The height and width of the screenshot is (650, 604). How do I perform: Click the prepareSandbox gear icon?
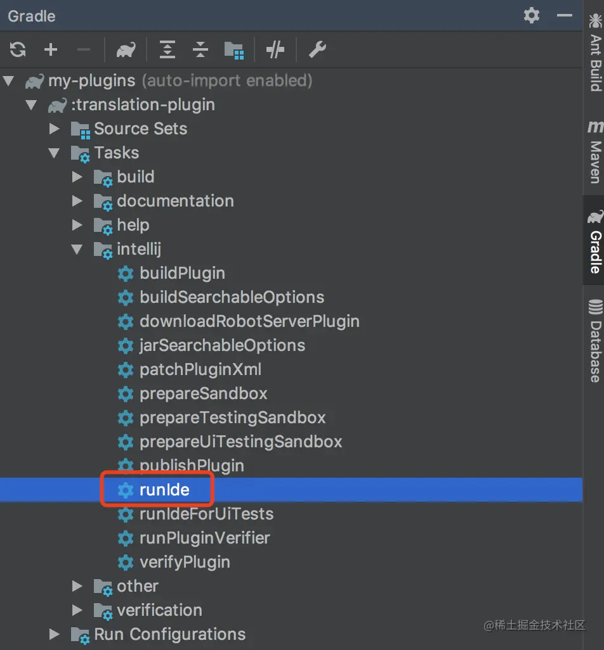126,394
